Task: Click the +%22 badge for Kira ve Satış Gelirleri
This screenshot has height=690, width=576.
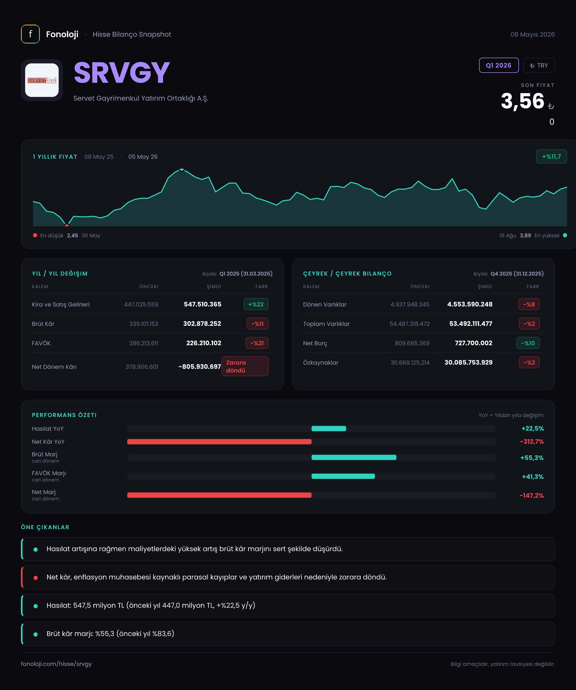Action: click(x=256, y=304)
